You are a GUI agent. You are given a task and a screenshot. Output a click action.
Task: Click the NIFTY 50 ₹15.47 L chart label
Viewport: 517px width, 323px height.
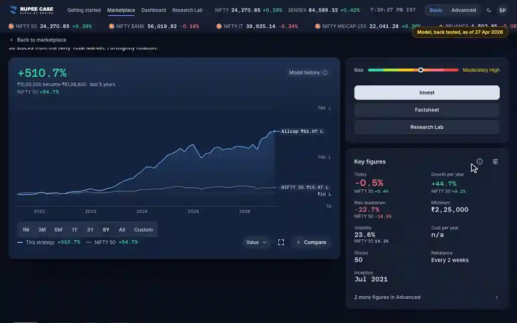[304, 187]
